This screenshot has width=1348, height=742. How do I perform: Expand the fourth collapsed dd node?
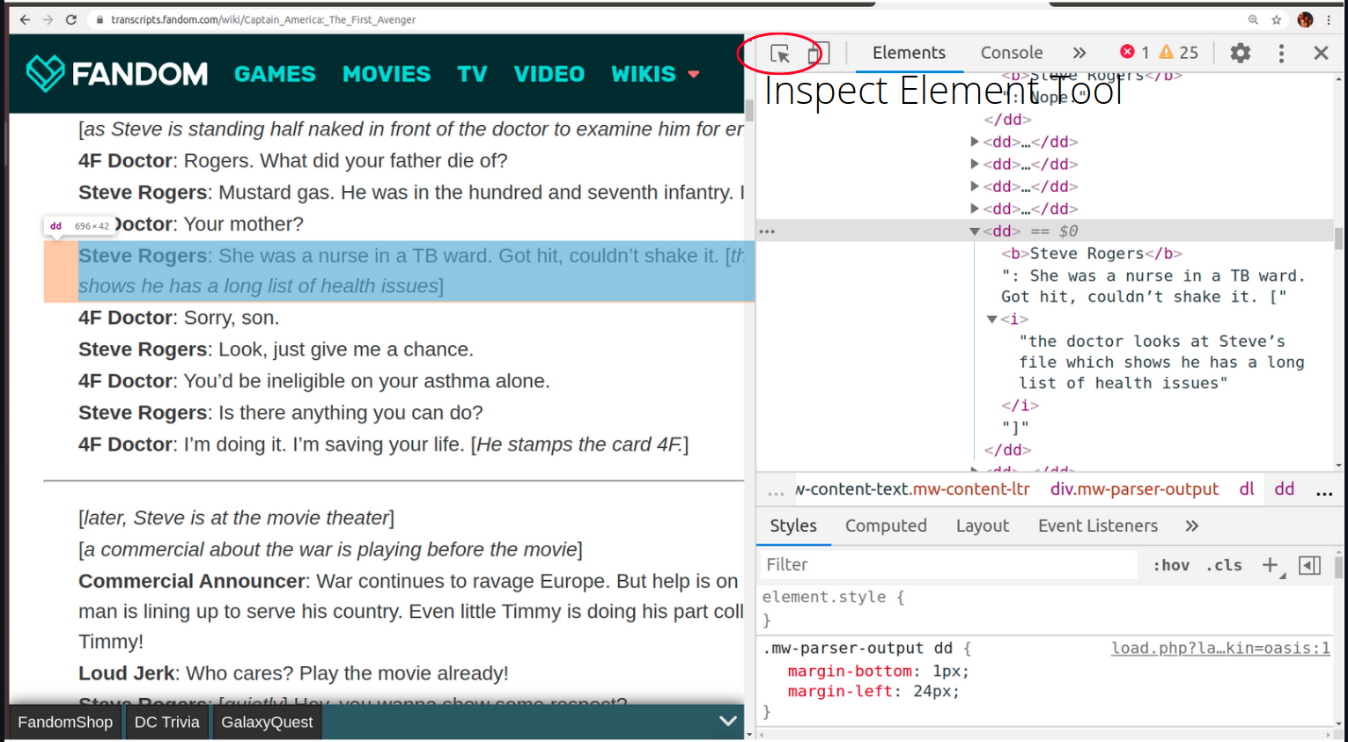click(975, 209)
